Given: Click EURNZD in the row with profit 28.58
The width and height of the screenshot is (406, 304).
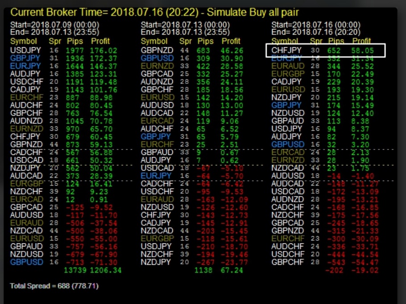Looking at the screenshot, I should coord(157,66).
